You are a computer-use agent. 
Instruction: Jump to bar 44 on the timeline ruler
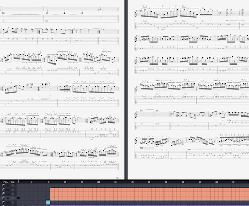pyautogui.click(x=200, y=182)
